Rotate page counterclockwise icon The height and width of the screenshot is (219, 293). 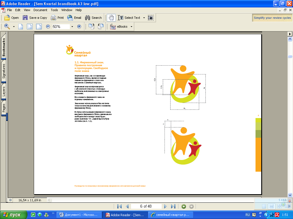(x=101, y=27)
